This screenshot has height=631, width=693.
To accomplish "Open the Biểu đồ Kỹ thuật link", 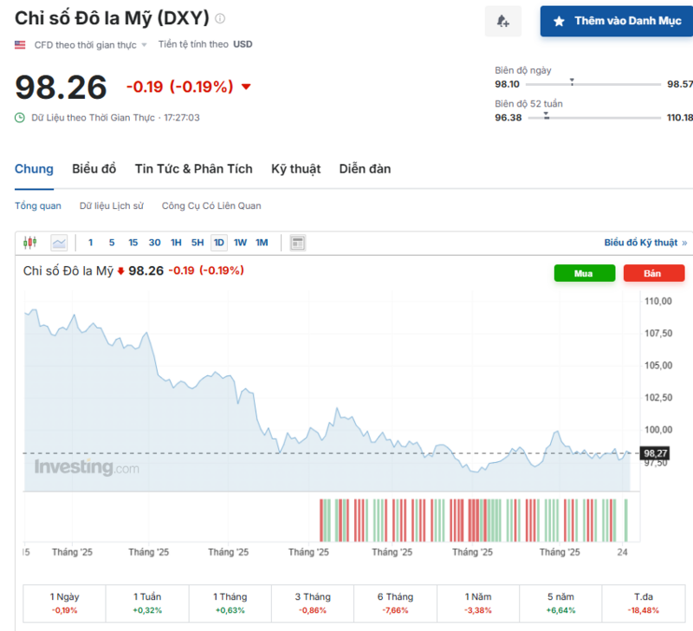I will 641,243.
